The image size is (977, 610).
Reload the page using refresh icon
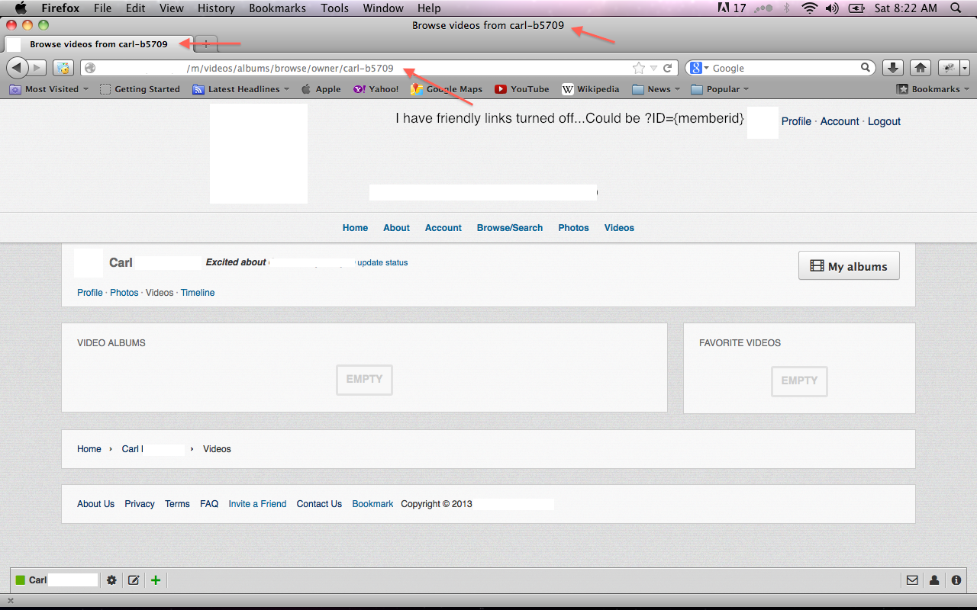pyautogui.click(x=667, y=68)
